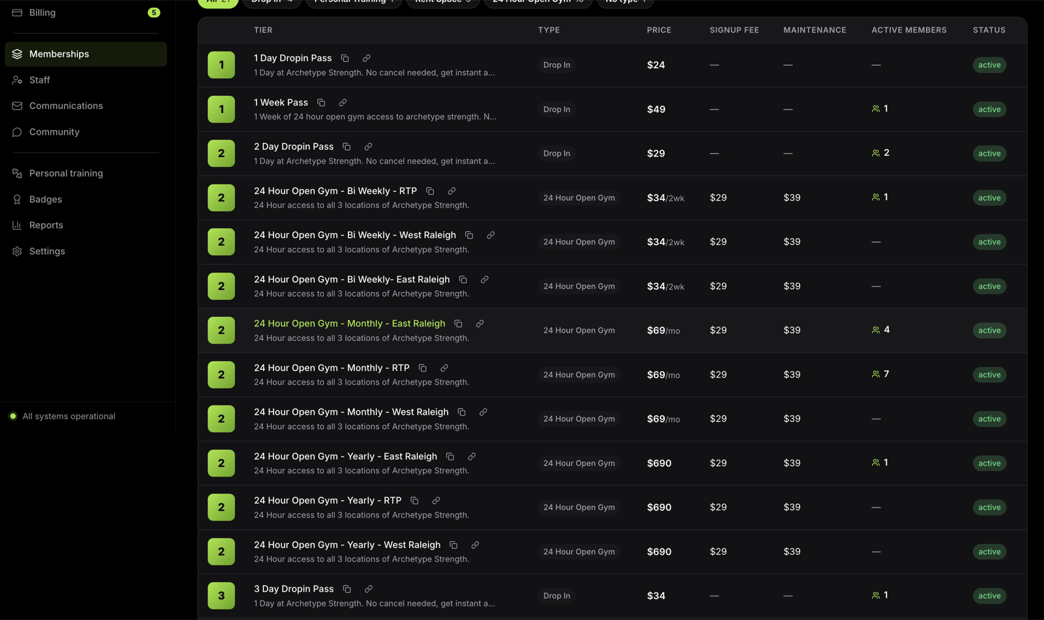
Task: Click the Billing sidebar icon
Action: click(x=17, y=12)
